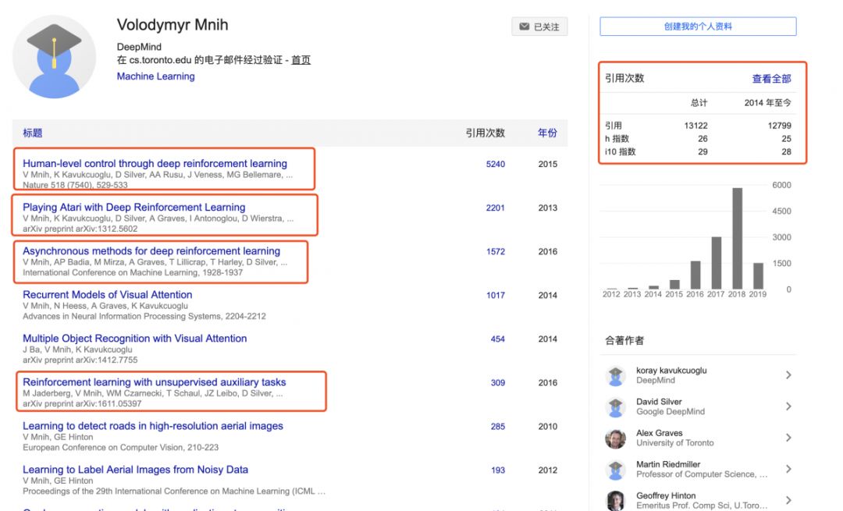Open Learning to detect roads paper
The width and height of the screenshot is (843, 511).
(x=153, y=425)
